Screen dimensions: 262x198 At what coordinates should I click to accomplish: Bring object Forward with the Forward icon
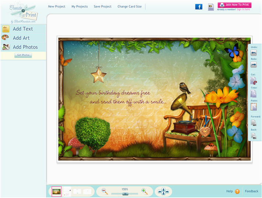click(254, 122)
